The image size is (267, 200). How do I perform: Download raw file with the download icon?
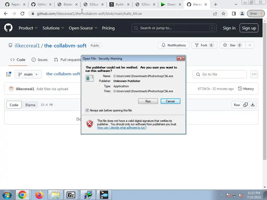tap(253, 105)
